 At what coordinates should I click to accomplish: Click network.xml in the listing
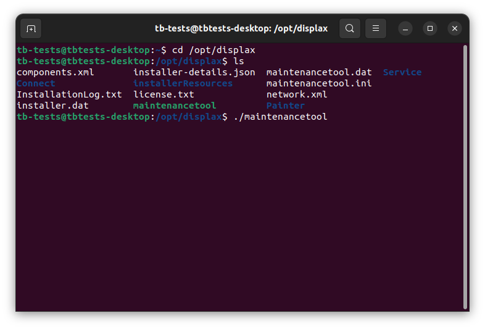(297, 94)
